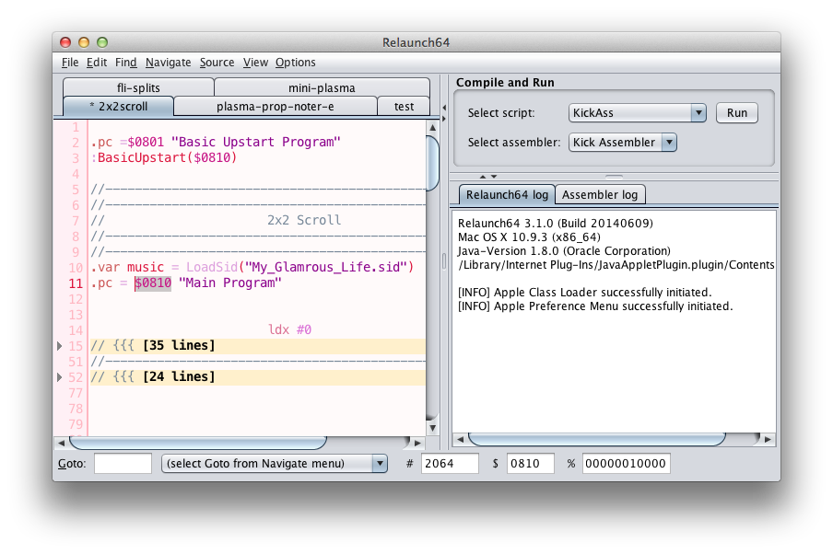
Task: Open the Select assembler dropdown
Action: 623,143
